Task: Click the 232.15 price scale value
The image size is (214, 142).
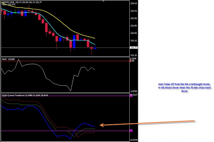Action: click(x=134, y=41)
